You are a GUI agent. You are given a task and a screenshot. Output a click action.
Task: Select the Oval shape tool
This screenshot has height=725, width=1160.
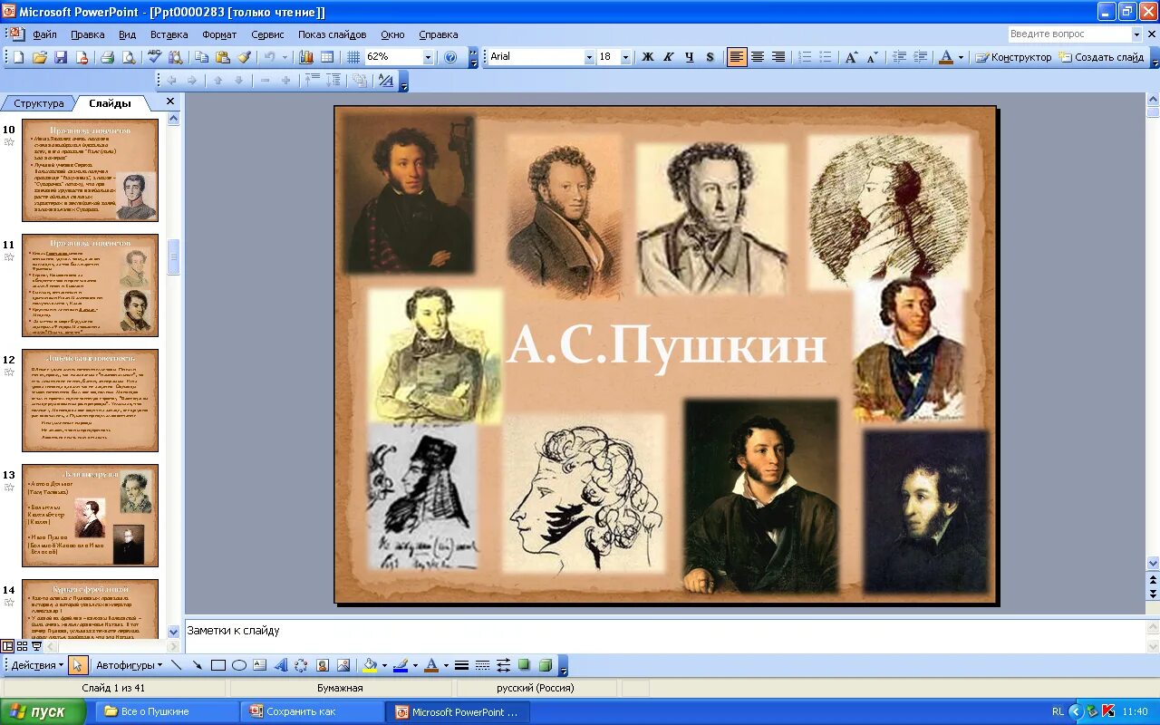238,665
